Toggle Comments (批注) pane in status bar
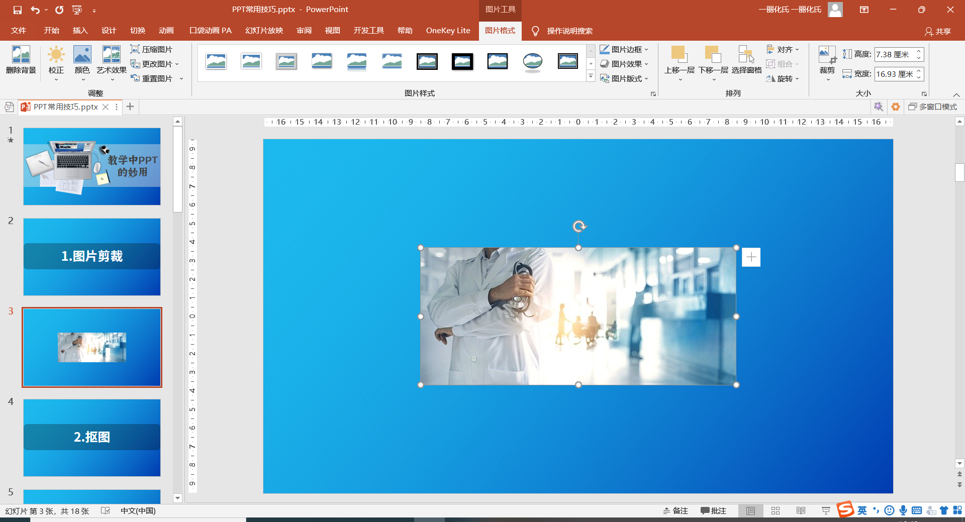Viewport: 965px width, 522px height. tap(713, 510)
